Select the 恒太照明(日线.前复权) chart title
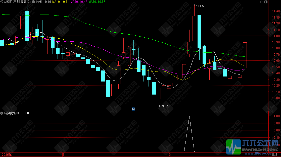Viewport: 281px width, 157px height. coord(16,2)
